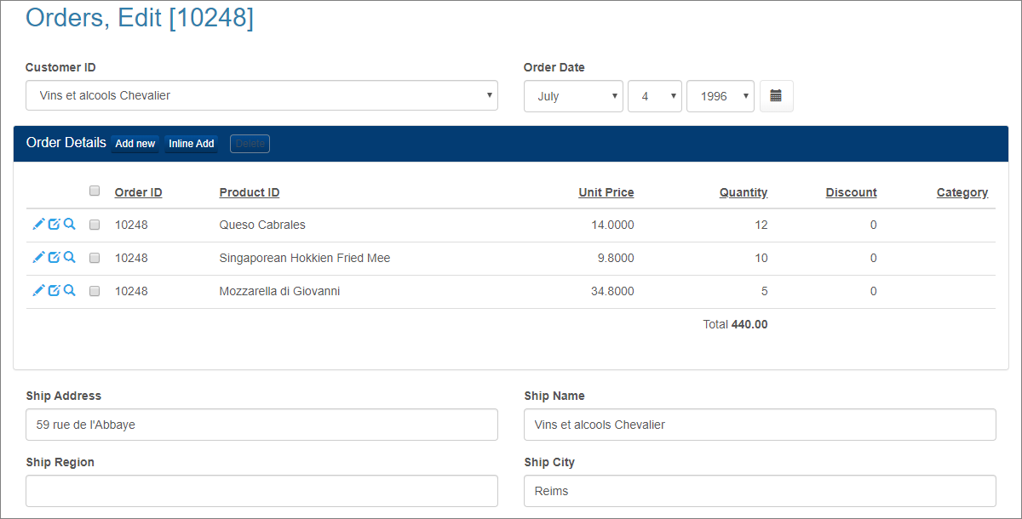Open the day dropdown showing 4

coord(654,95)
